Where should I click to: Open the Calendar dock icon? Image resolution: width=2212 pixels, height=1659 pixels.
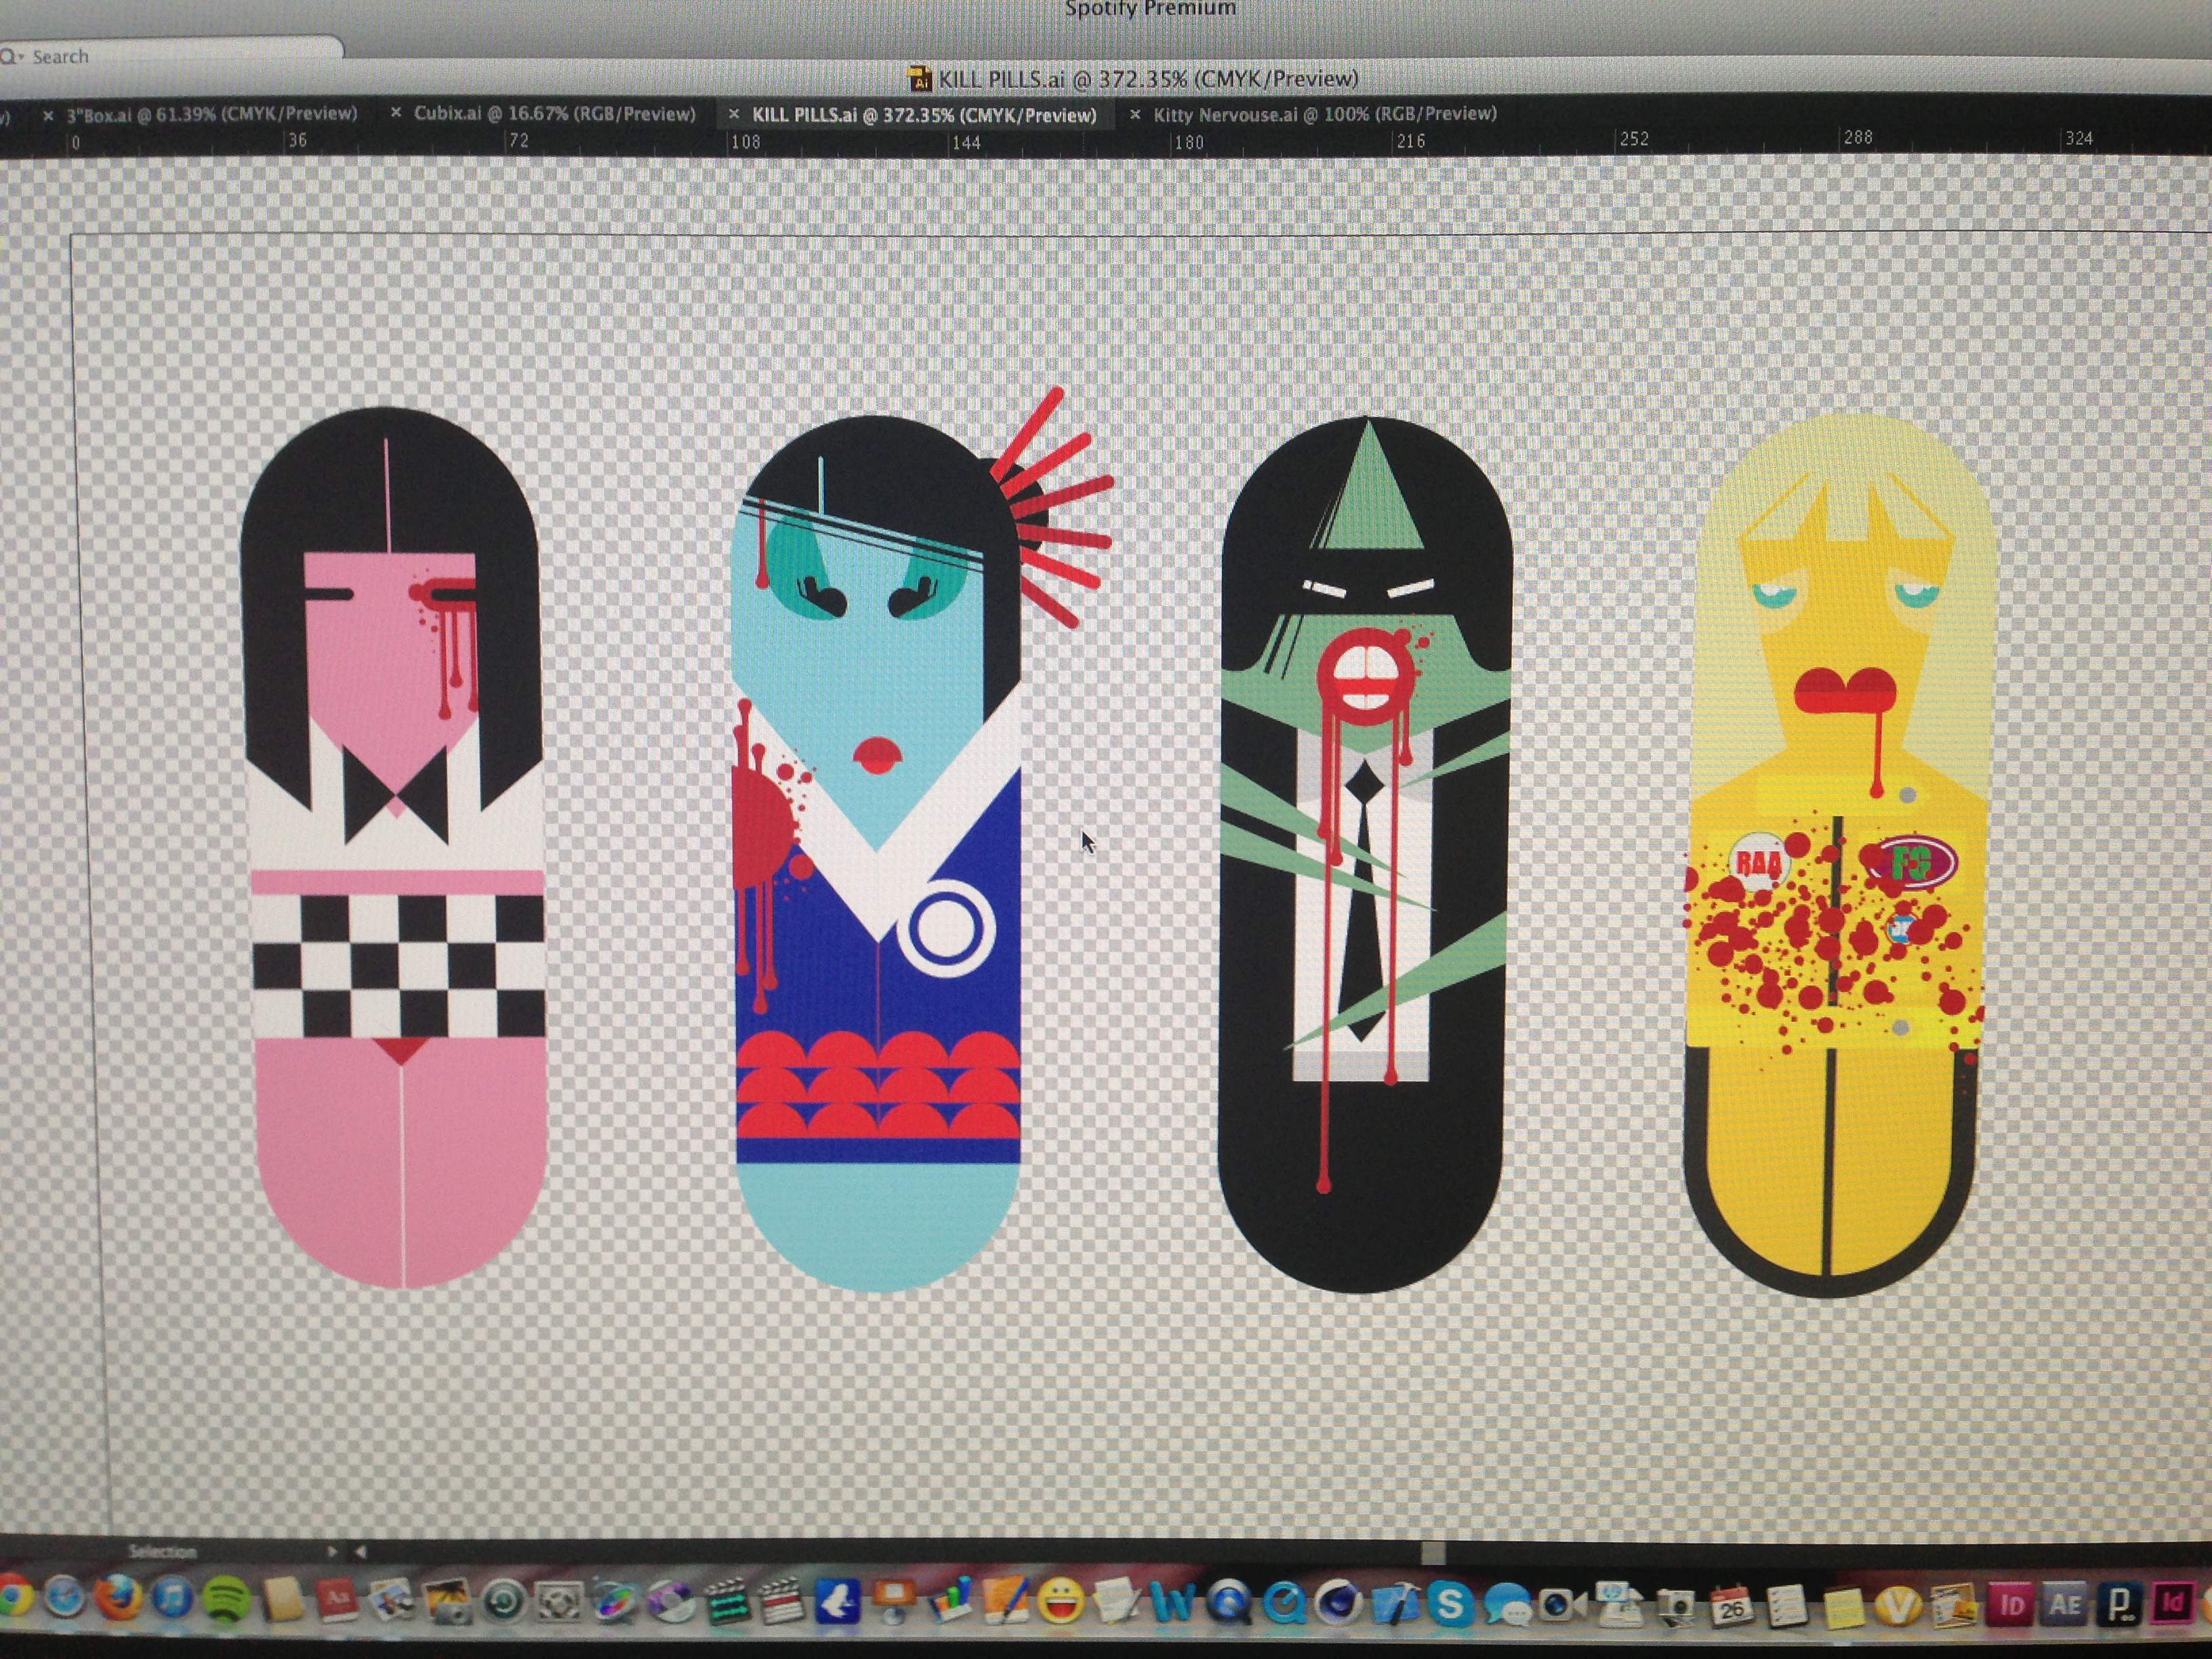coord(1731,1607)
